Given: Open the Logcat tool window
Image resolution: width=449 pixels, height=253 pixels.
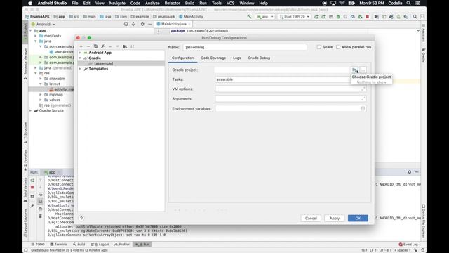Looking at the screenshot, I should click(100, 245).
